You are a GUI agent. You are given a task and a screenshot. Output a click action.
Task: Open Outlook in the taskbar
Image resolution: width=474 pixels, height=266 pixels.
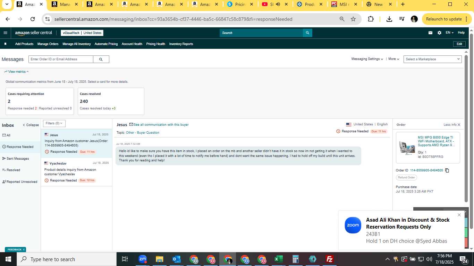pyautogui.click(x=176, y=259)
